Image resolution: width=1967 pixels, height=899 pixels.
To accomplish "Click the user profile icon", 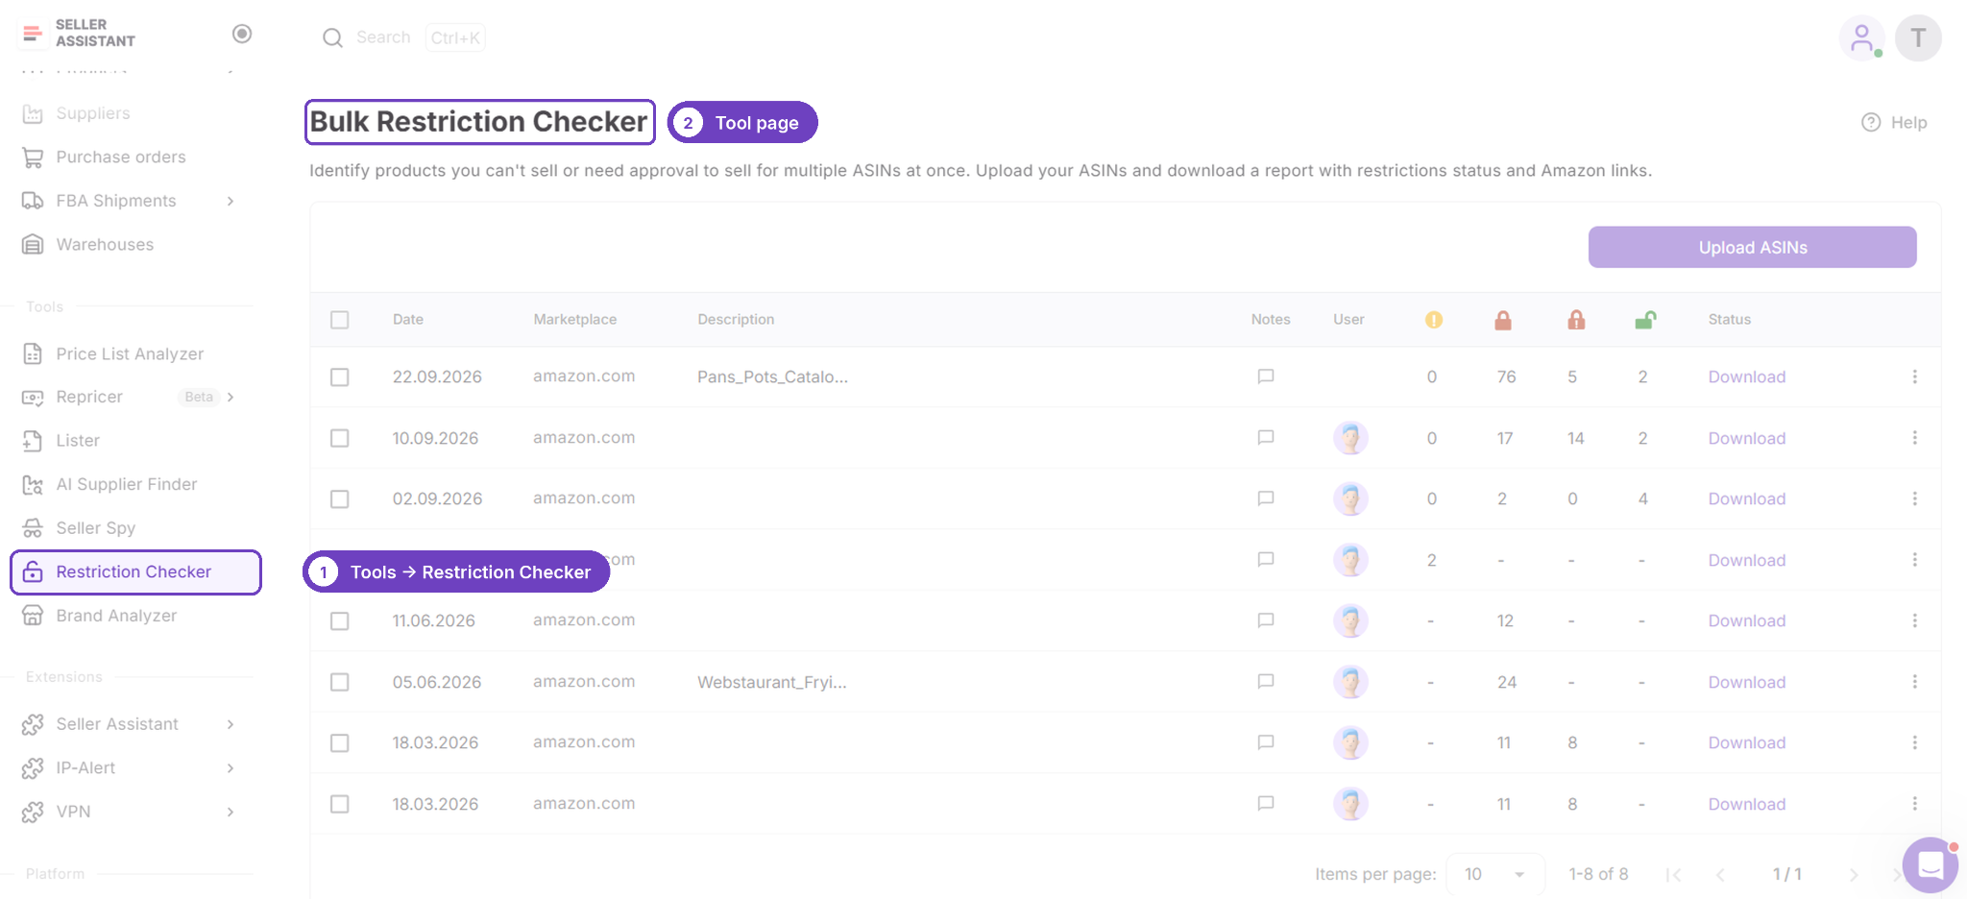I will click(1861, 38).
